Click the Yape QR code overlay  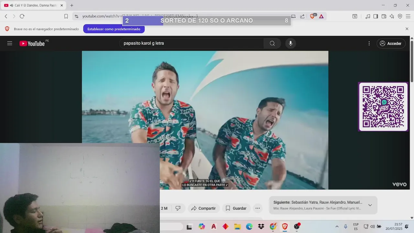pyautogui.click(x=383, y=106)
